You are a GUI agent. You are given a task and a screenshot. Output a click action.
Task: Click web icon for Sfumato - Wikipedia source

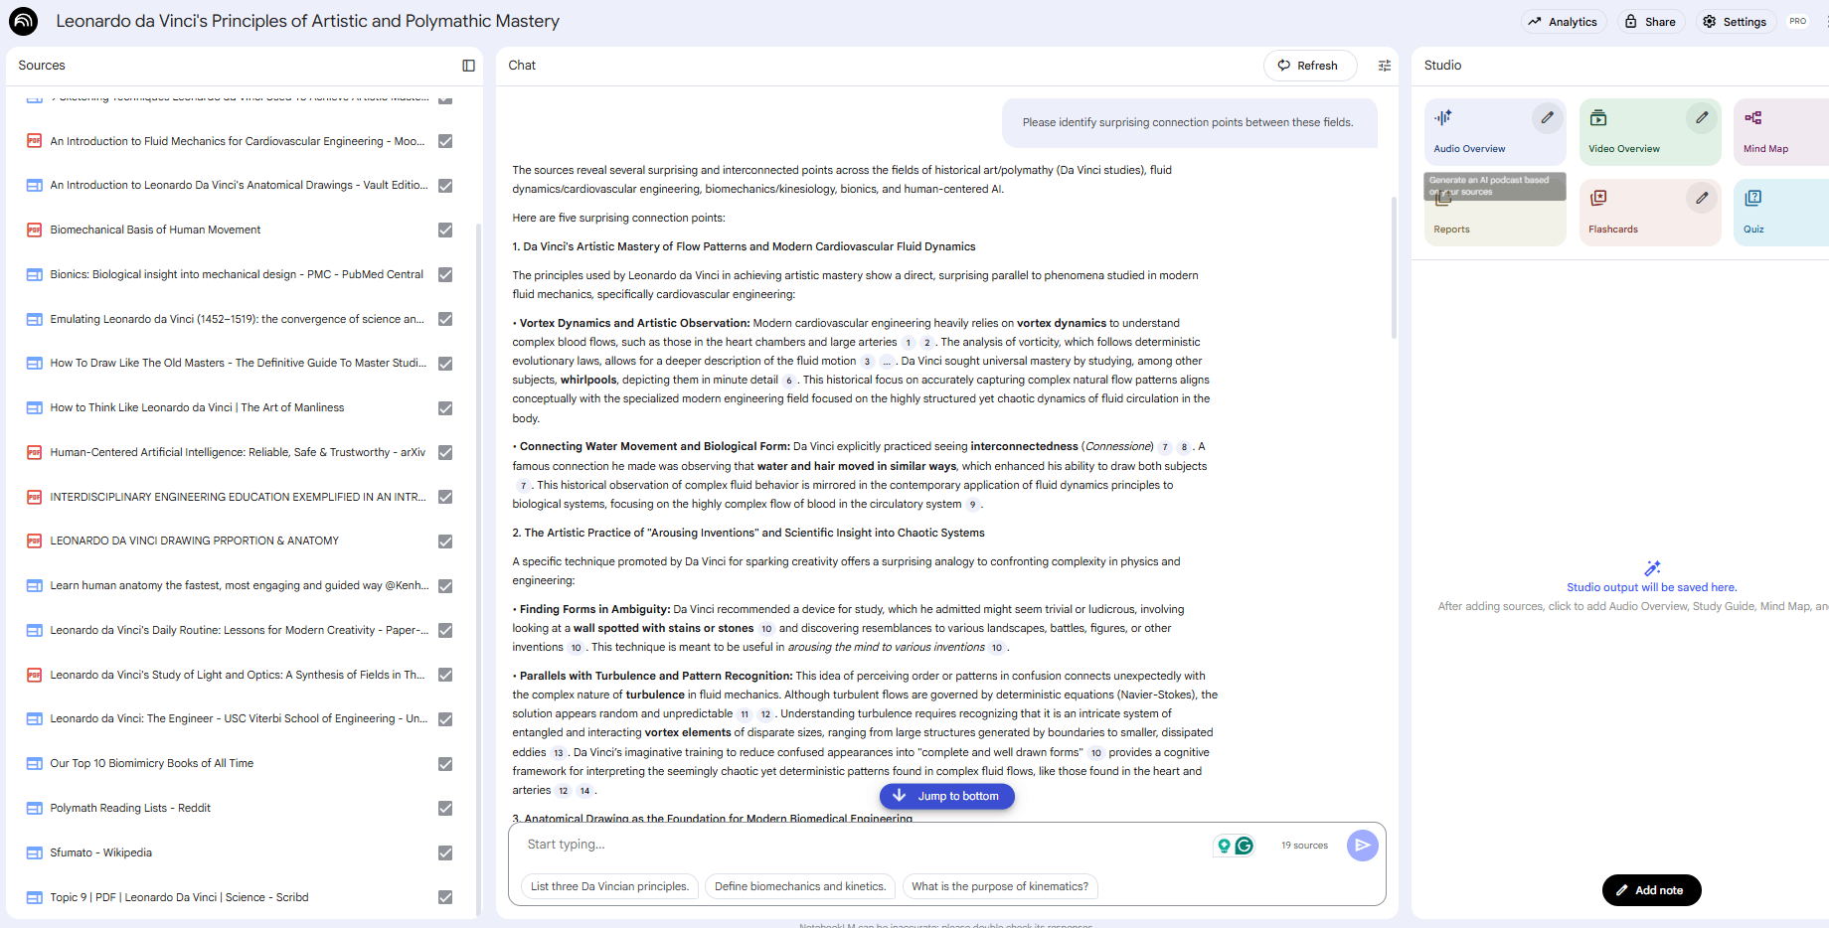coord(34,852)
